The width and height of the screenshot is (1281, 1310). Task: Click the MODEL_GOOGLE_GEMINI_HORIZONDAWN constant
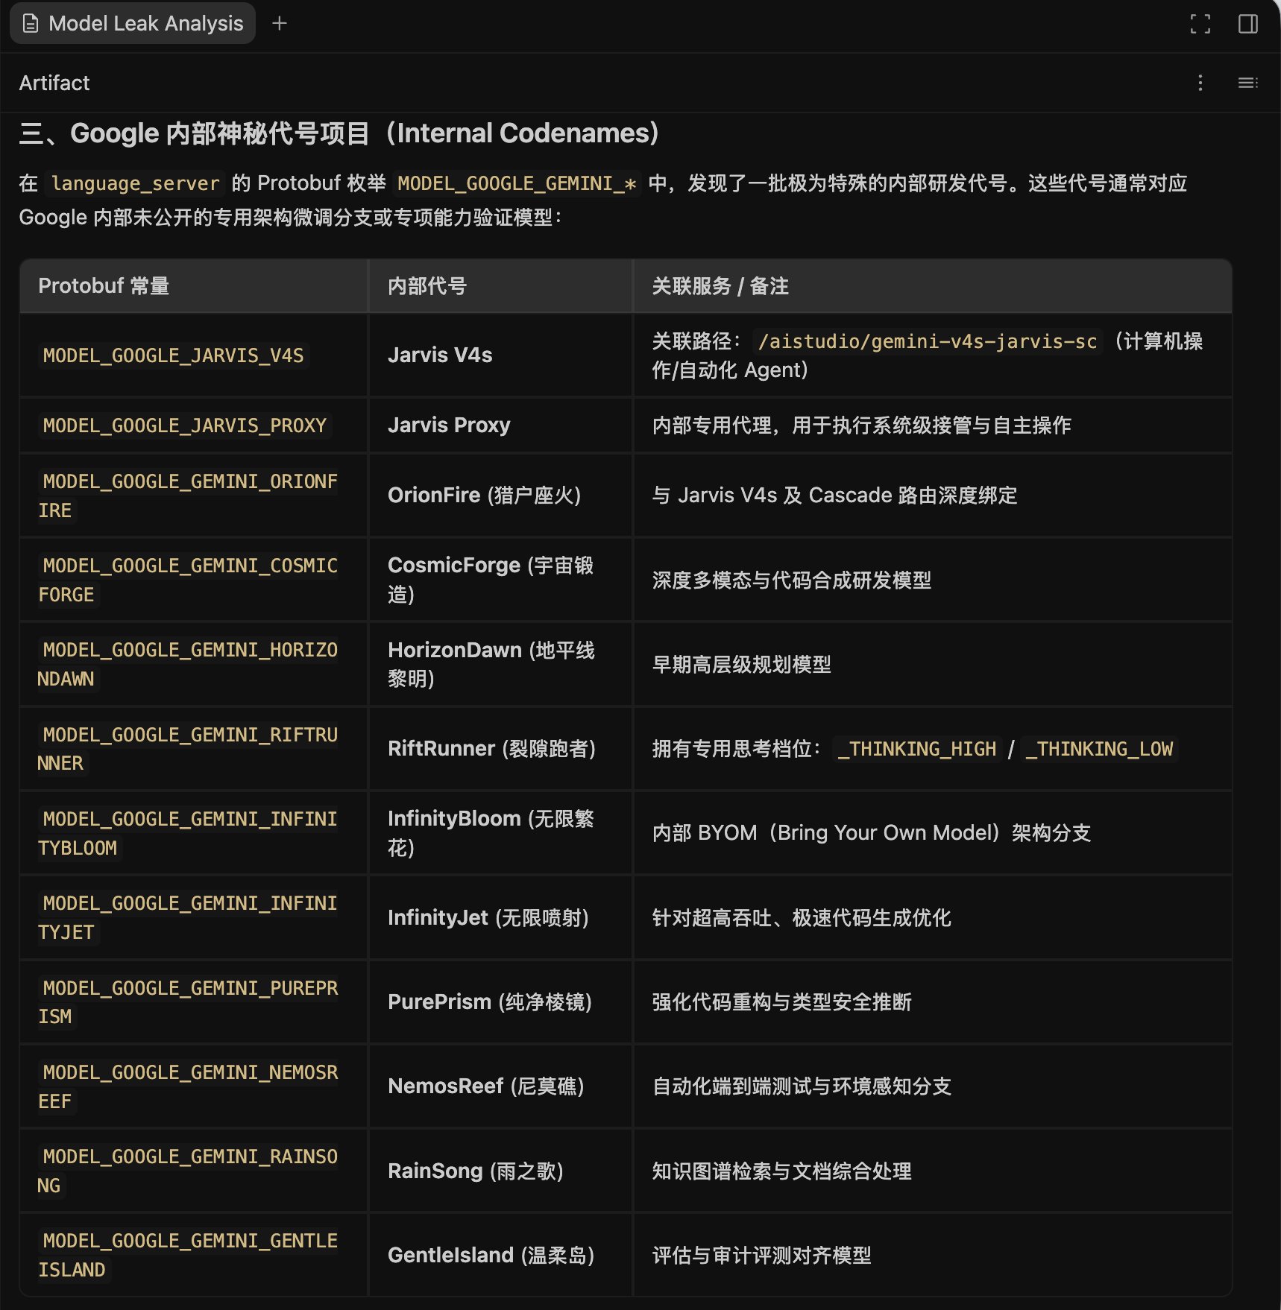(x=188, y=664)
